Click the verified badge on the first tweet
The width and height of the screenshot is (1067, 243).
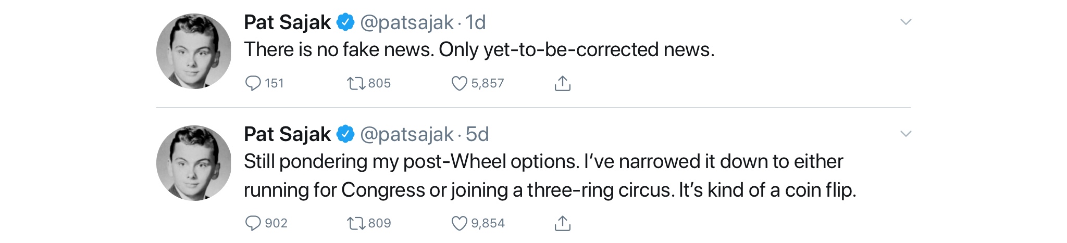(x=345, y=22)
